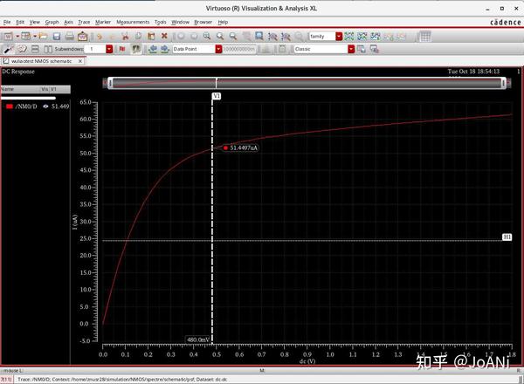Open the Measurements menu
Viewport: 524px width, 384px height.
pos(133,22)
